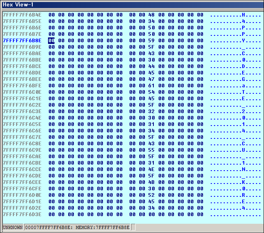Select ASCII character U in the text column

point(243,150)
